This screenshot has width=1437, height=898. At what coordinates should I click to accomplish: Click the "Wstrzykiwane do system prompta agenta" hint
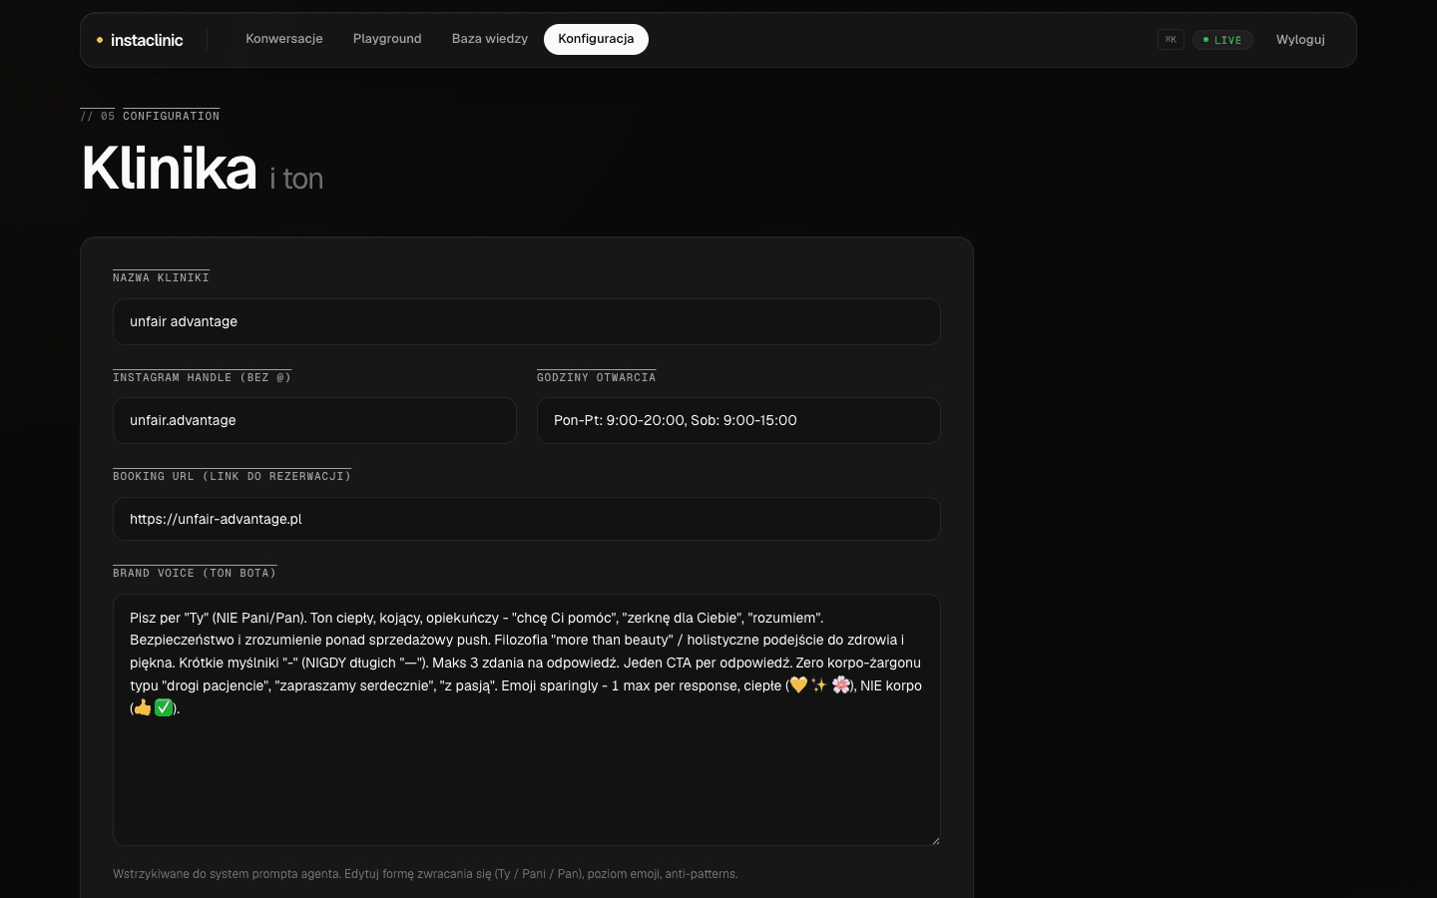425,874
